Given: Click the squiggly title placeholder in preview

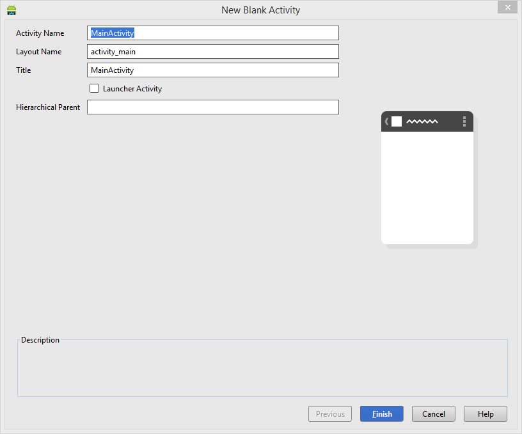Looking at the screenshot, I should click(422, 121).
